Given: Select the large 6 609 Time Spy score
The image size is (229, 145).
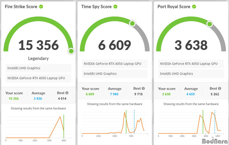Looking at the screenshot, I should tap(114, 45).
